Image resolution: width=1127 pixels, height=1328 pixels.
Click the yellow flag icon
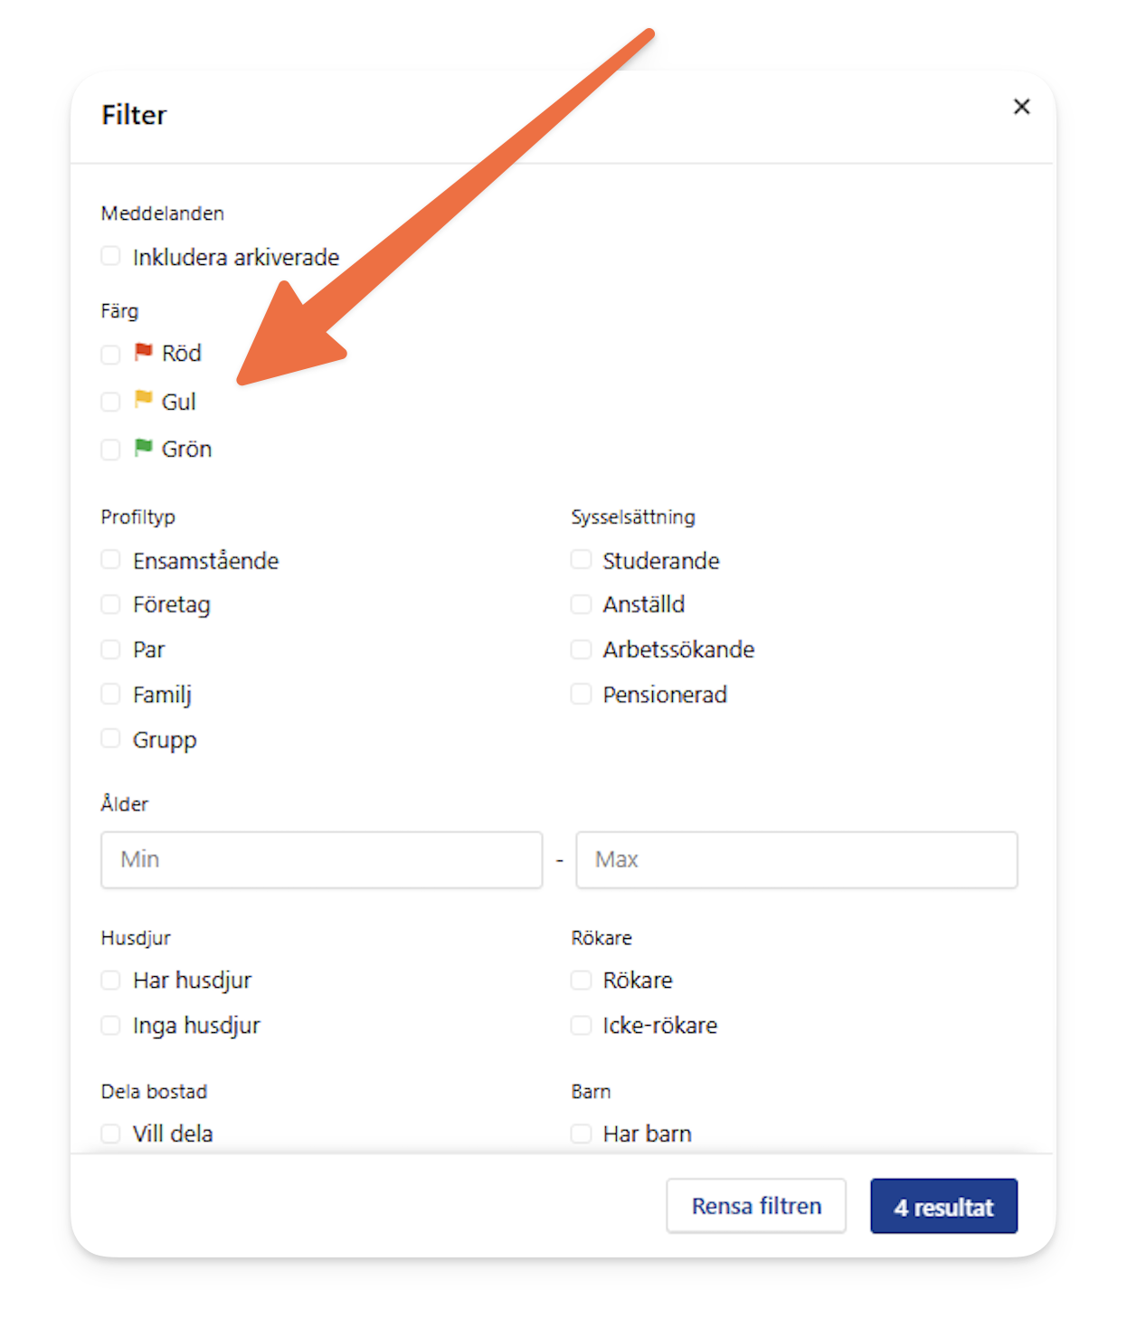coord(143,399)
